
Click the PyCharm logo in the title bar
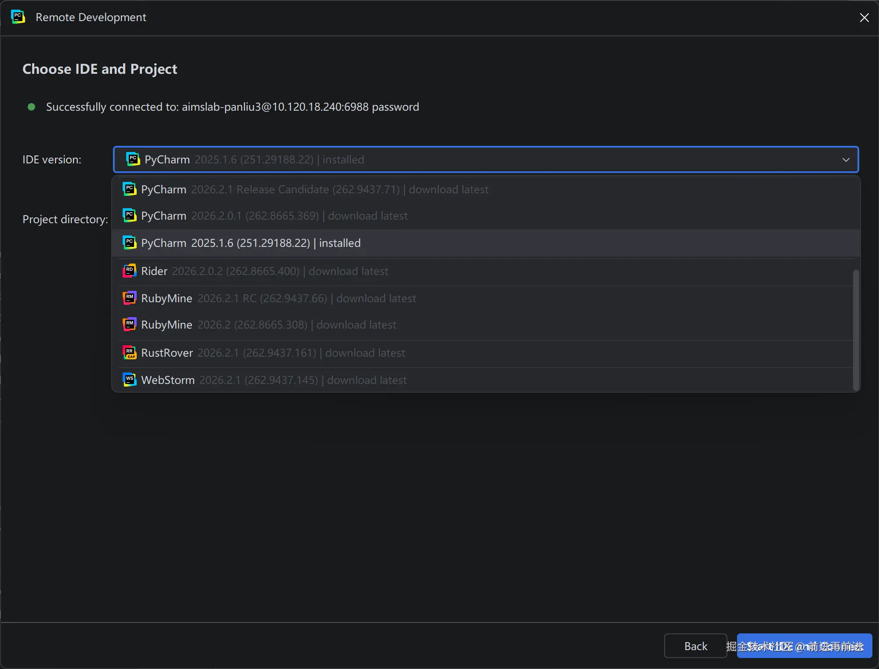pyautogui.click(x=18, y=17)
